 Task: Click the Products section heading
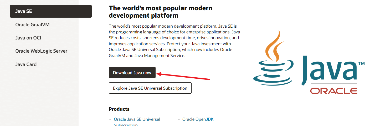pyautogui.click(x=119, y=109)
